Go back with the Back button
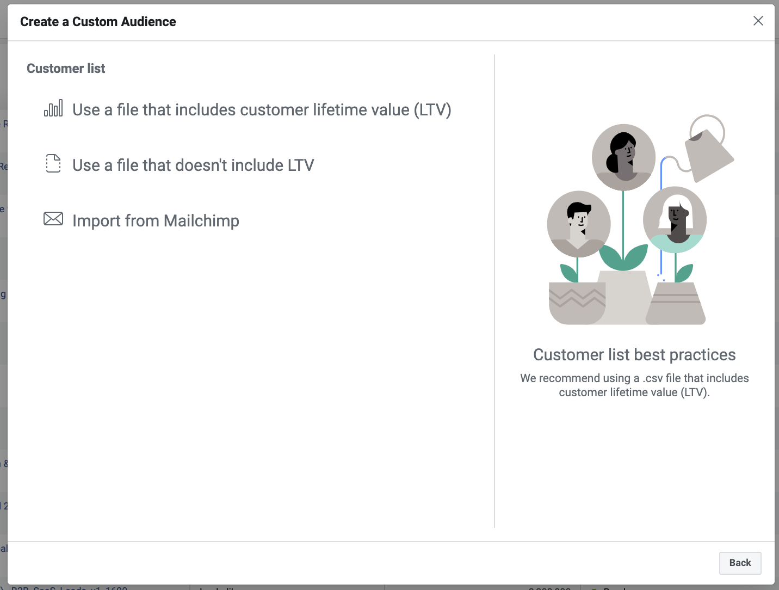Viewport: 779px width, 590px height. (x=740, y=563)
